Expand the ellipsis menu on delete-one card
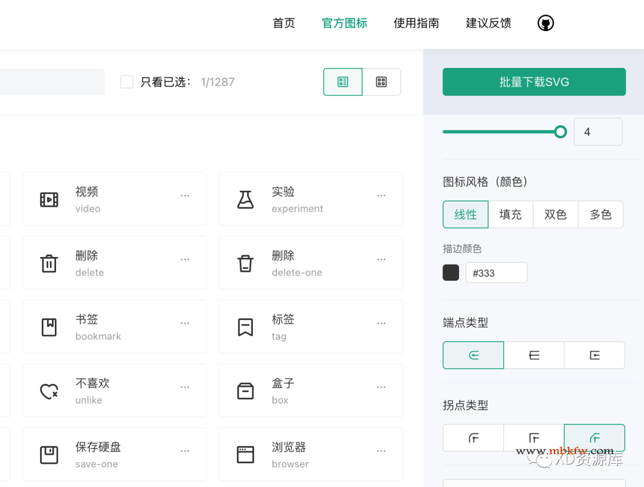 coord(381,259)
